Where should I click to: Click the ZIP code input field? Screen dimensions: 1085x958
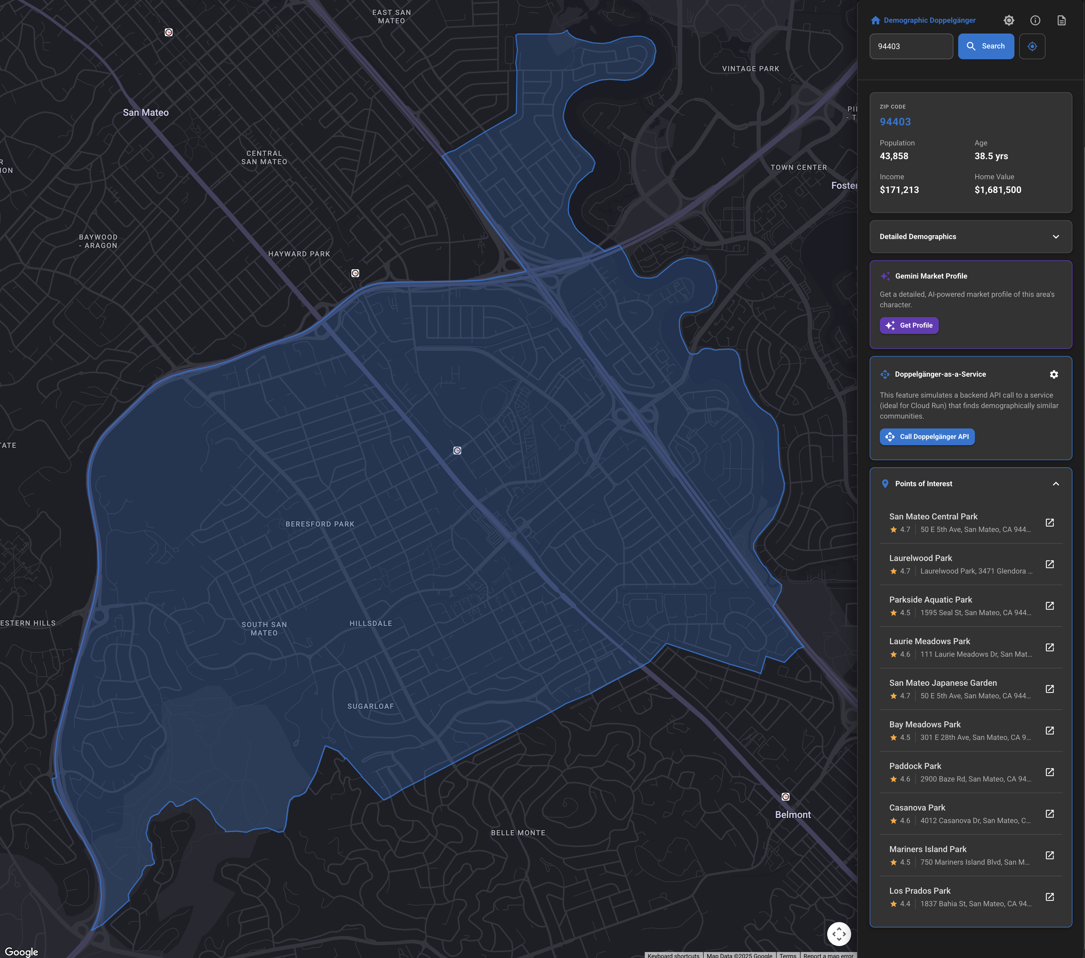click(911, 46)
